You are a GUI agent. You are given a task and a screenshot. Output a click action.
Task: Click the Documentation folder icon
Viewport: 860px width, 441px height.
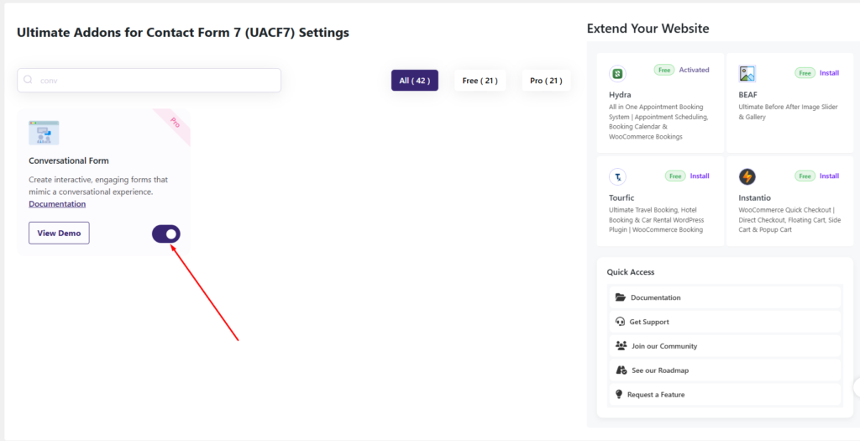621,297
